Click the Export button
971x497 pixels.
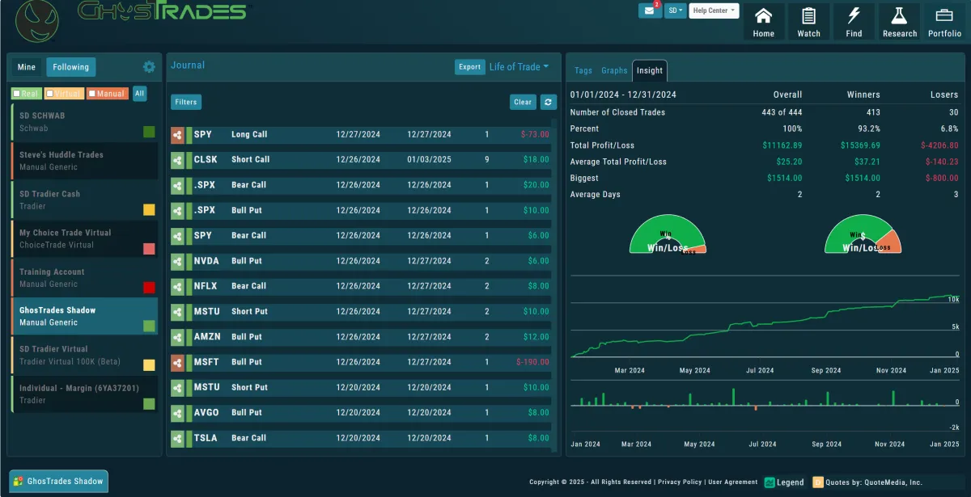point(469,67)
